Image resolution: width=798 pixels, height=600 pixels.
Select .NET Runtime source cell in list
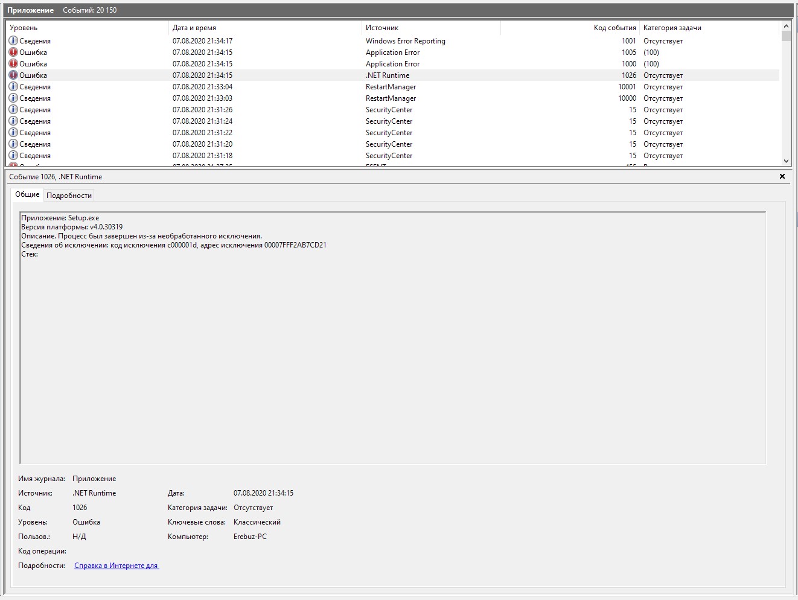pos(388,75)
